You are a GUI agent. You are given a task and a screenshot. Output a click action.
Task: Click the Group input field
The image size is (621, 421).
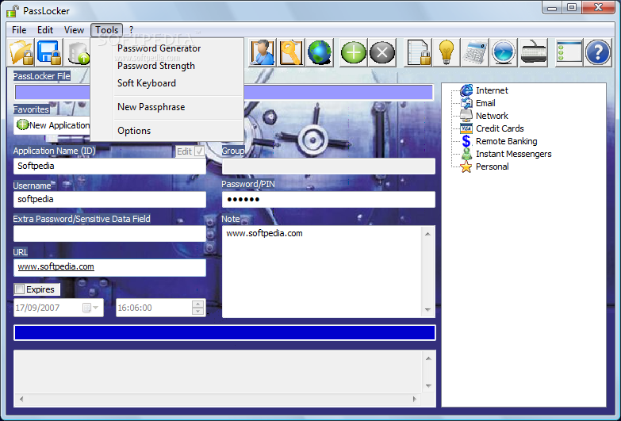[x=328, y=166]
